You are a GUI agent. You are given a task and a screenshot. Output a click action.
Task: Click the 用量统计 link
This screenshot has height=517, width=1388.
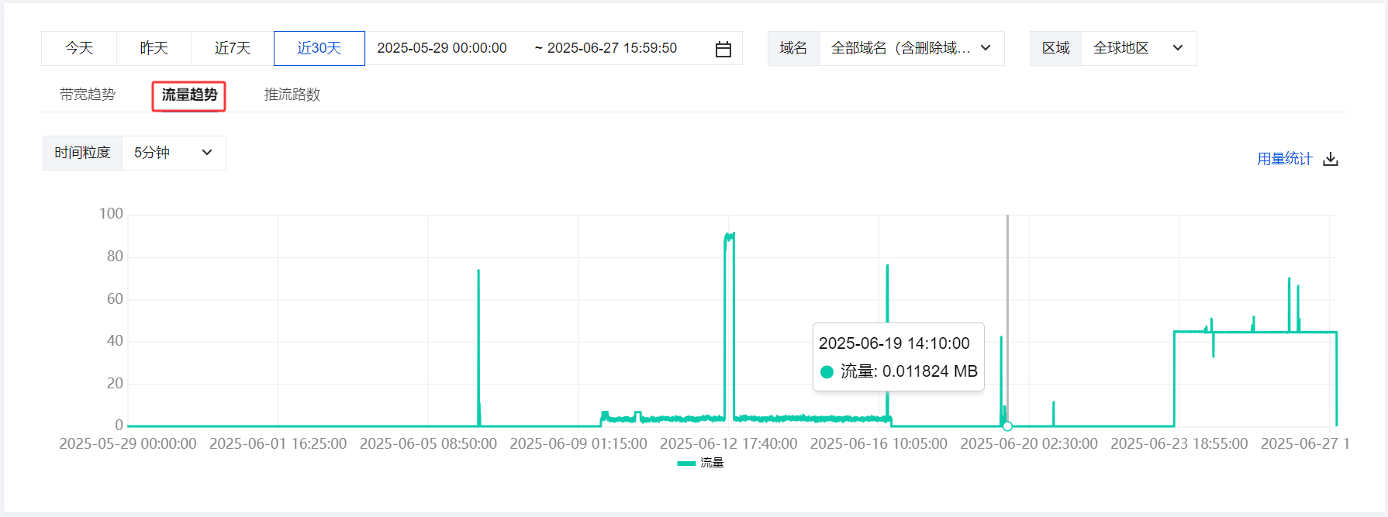tap(1285, 159)
